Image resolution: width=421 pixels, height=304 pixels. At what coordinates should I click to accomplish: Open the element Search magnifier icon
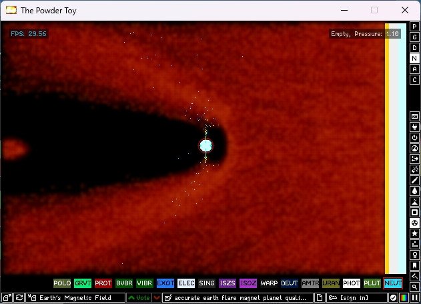tap(414, 287)
